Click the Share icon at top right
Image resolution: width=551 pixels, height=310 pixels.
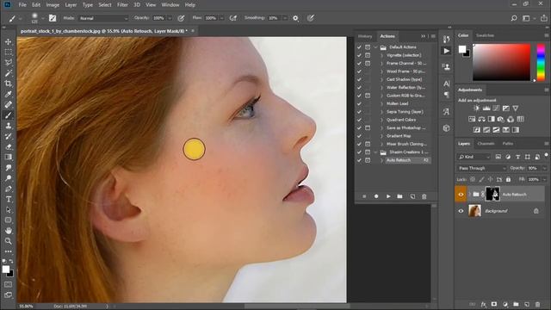pyautogui.click(x=543, y=18)
